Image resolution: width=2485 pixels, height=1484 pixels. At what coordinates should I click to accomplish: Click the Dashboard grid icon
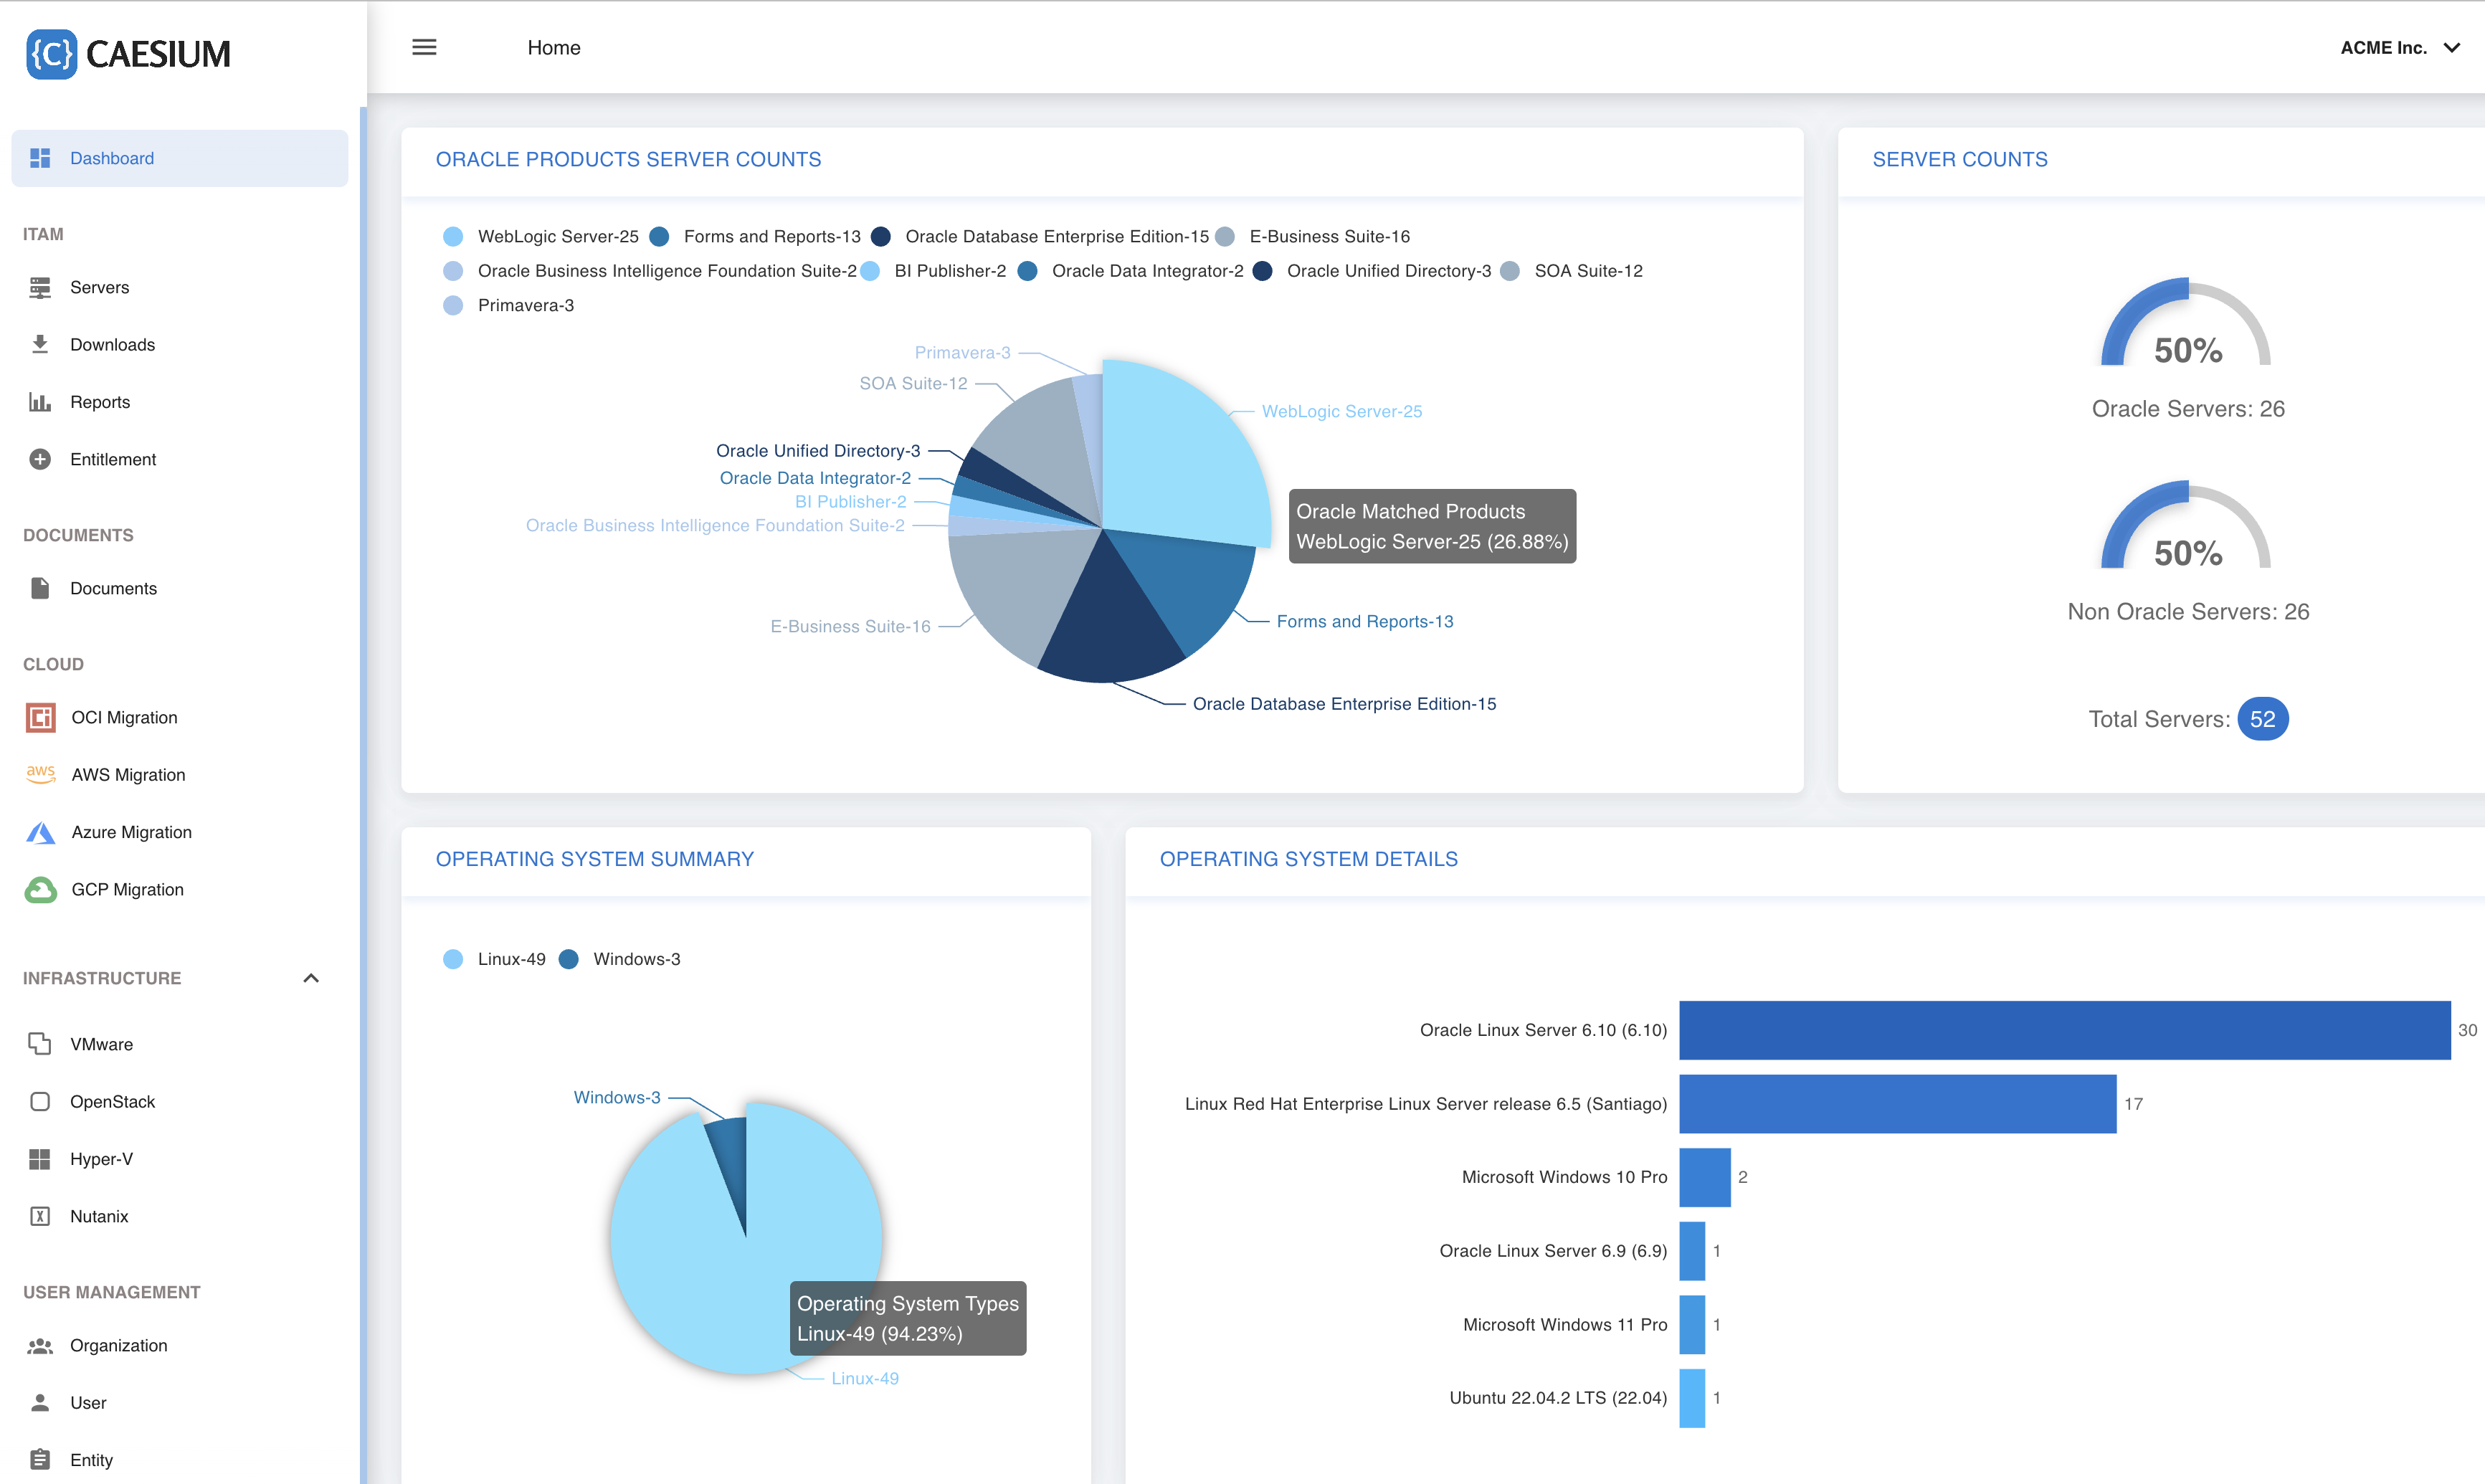(x=40, y=158)
